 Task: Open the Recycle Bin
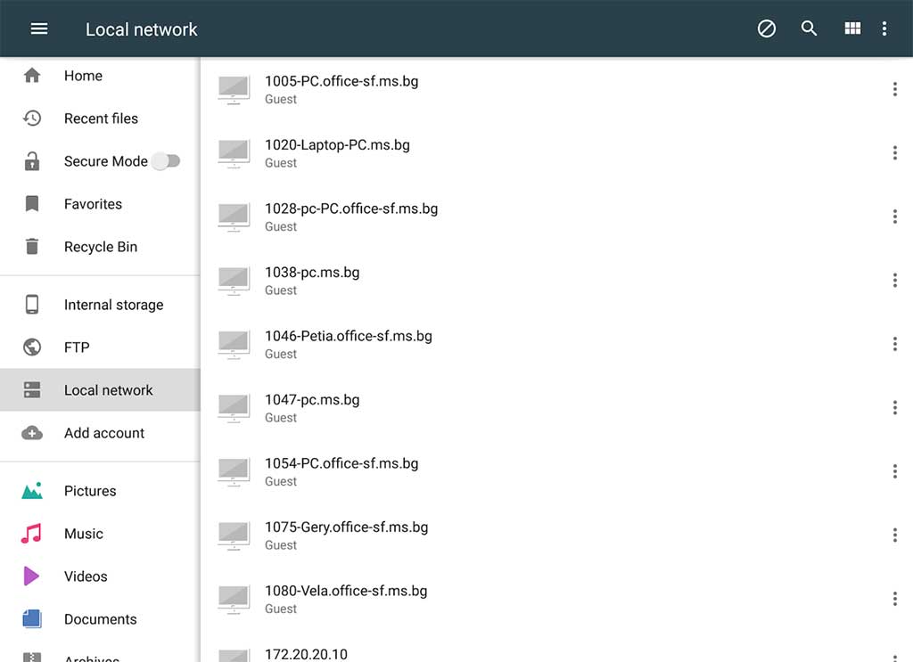pos(100,247)
